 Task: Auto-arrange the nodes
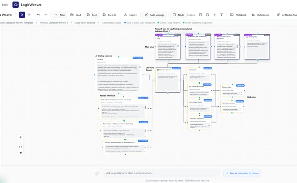pos(155,15)
